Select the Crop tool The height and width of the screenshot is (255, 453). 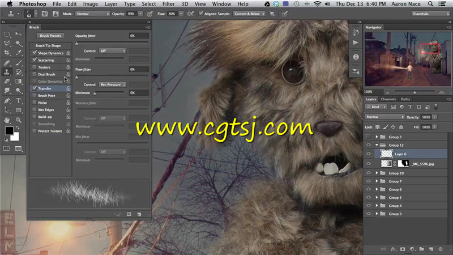click(7, 53)
